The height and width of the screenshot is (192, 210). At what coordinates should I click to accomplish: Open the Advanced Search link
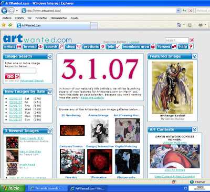[x=32, y=80]
